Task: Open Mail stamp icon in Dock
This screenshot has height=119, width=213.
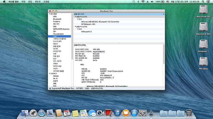Action: (x=50, y=113)
